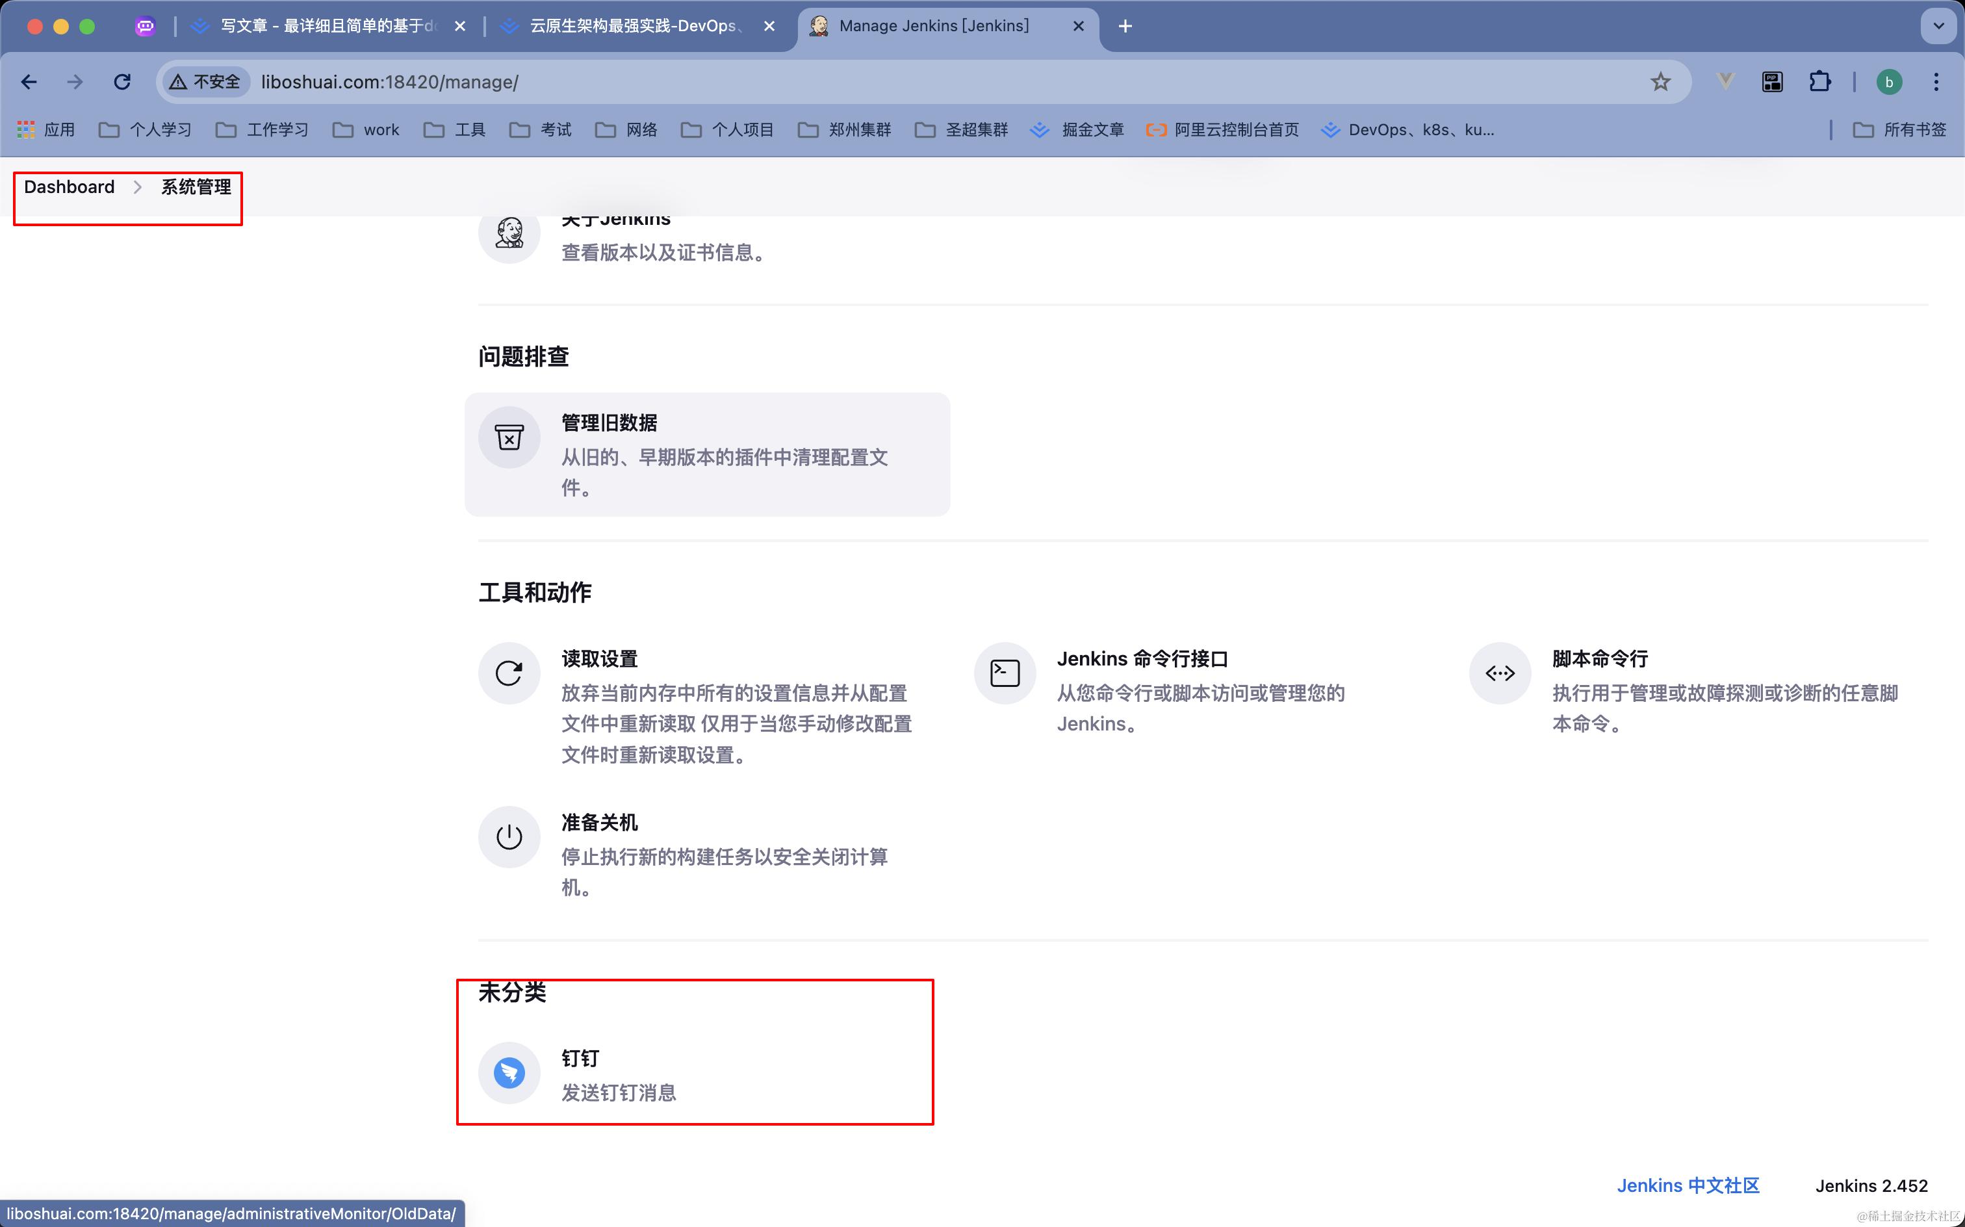
Task: Click the Dashboard breadcrumb link
Action: (x=69, y=187)
